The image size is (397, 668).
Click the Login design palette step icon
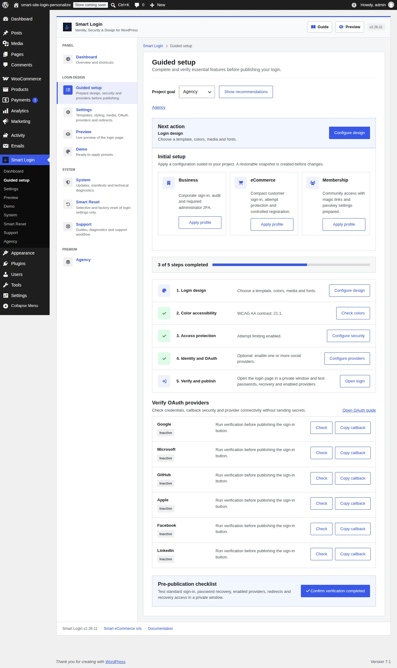(164, 291)
